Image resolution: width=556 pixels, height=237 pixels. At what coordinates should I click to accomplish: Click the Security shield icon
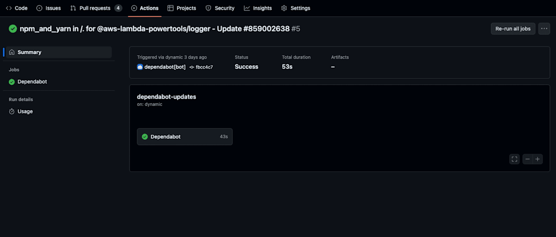[208, 8]
